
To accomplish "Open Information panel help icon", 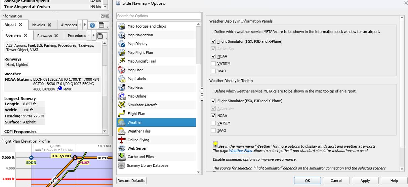I will point(92,25).
